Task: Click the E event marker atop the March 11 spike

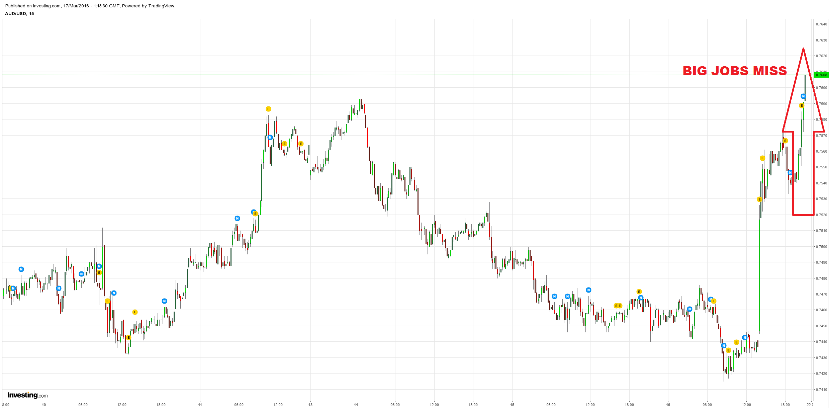Action: pos(268,109)
